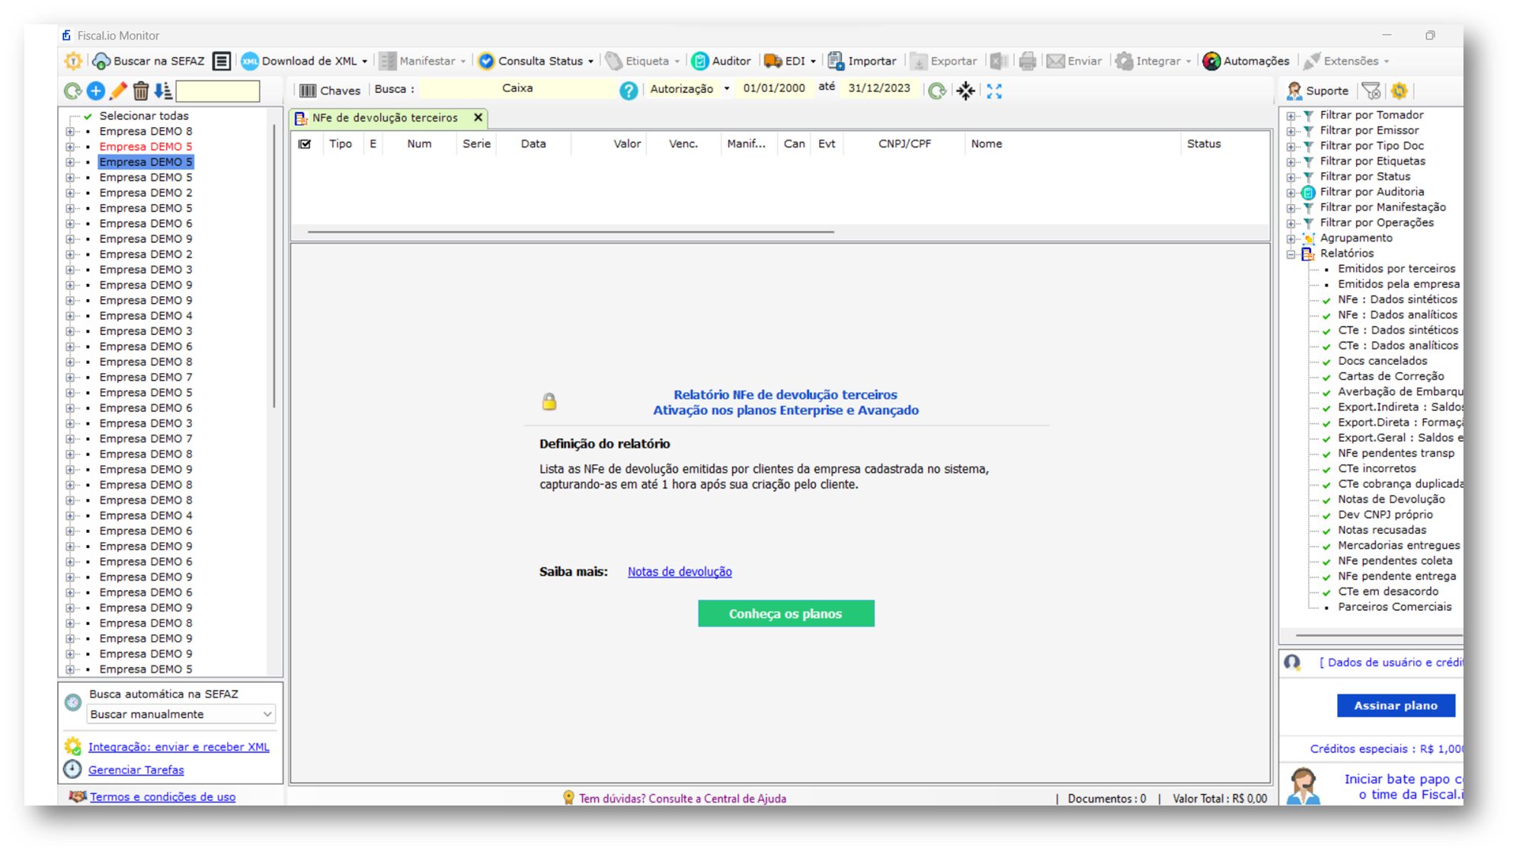Click the start date 01/01/2000 field
This screenshot has height=855, width=1513.
pyautogui.click(x=773, y=88)
